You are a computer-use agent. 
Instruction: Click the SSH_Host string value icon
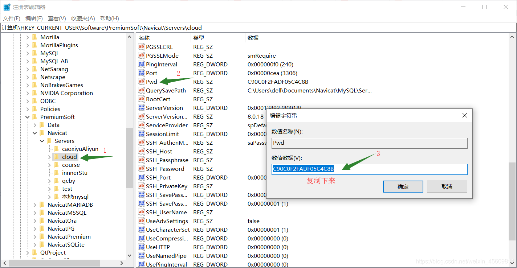[142, 151]
